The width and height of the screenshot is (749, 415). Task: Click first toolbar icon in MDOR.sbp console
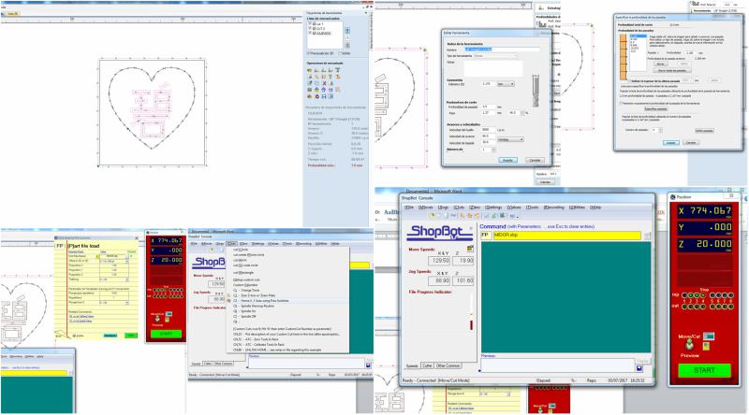[x=432, y=216]
